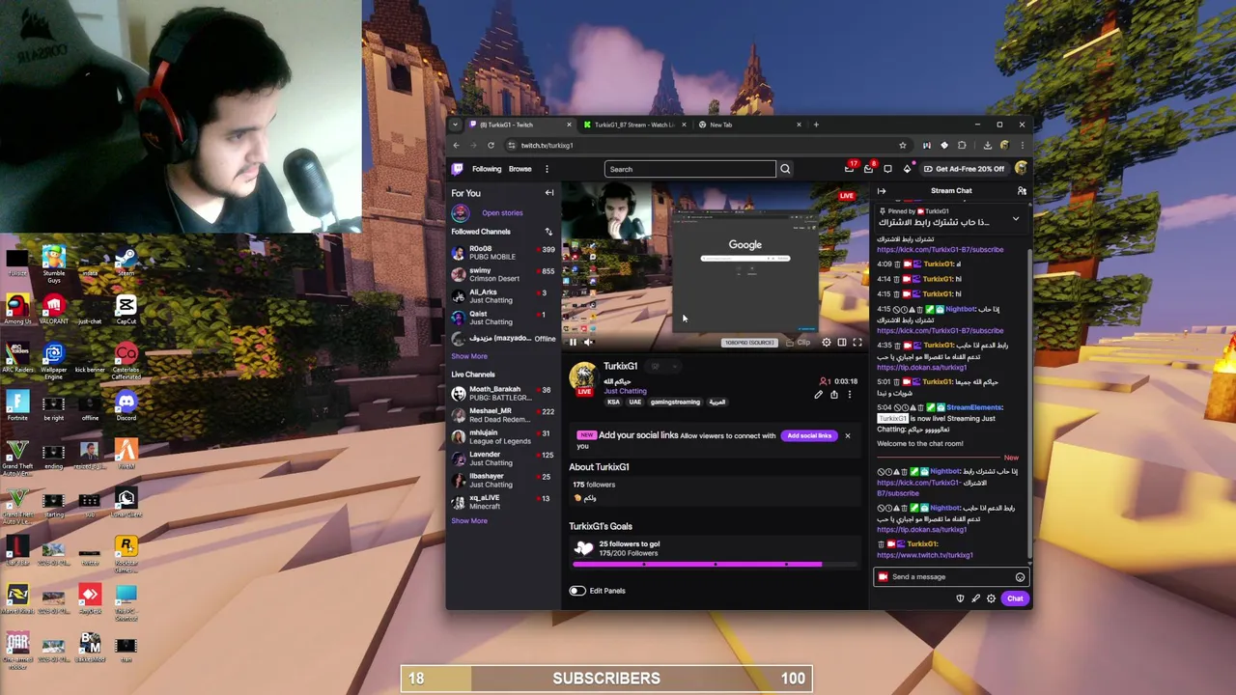
Task: Switch to the TurkixG1_87 Kick stream tab
Action: (x=634, y=125)
